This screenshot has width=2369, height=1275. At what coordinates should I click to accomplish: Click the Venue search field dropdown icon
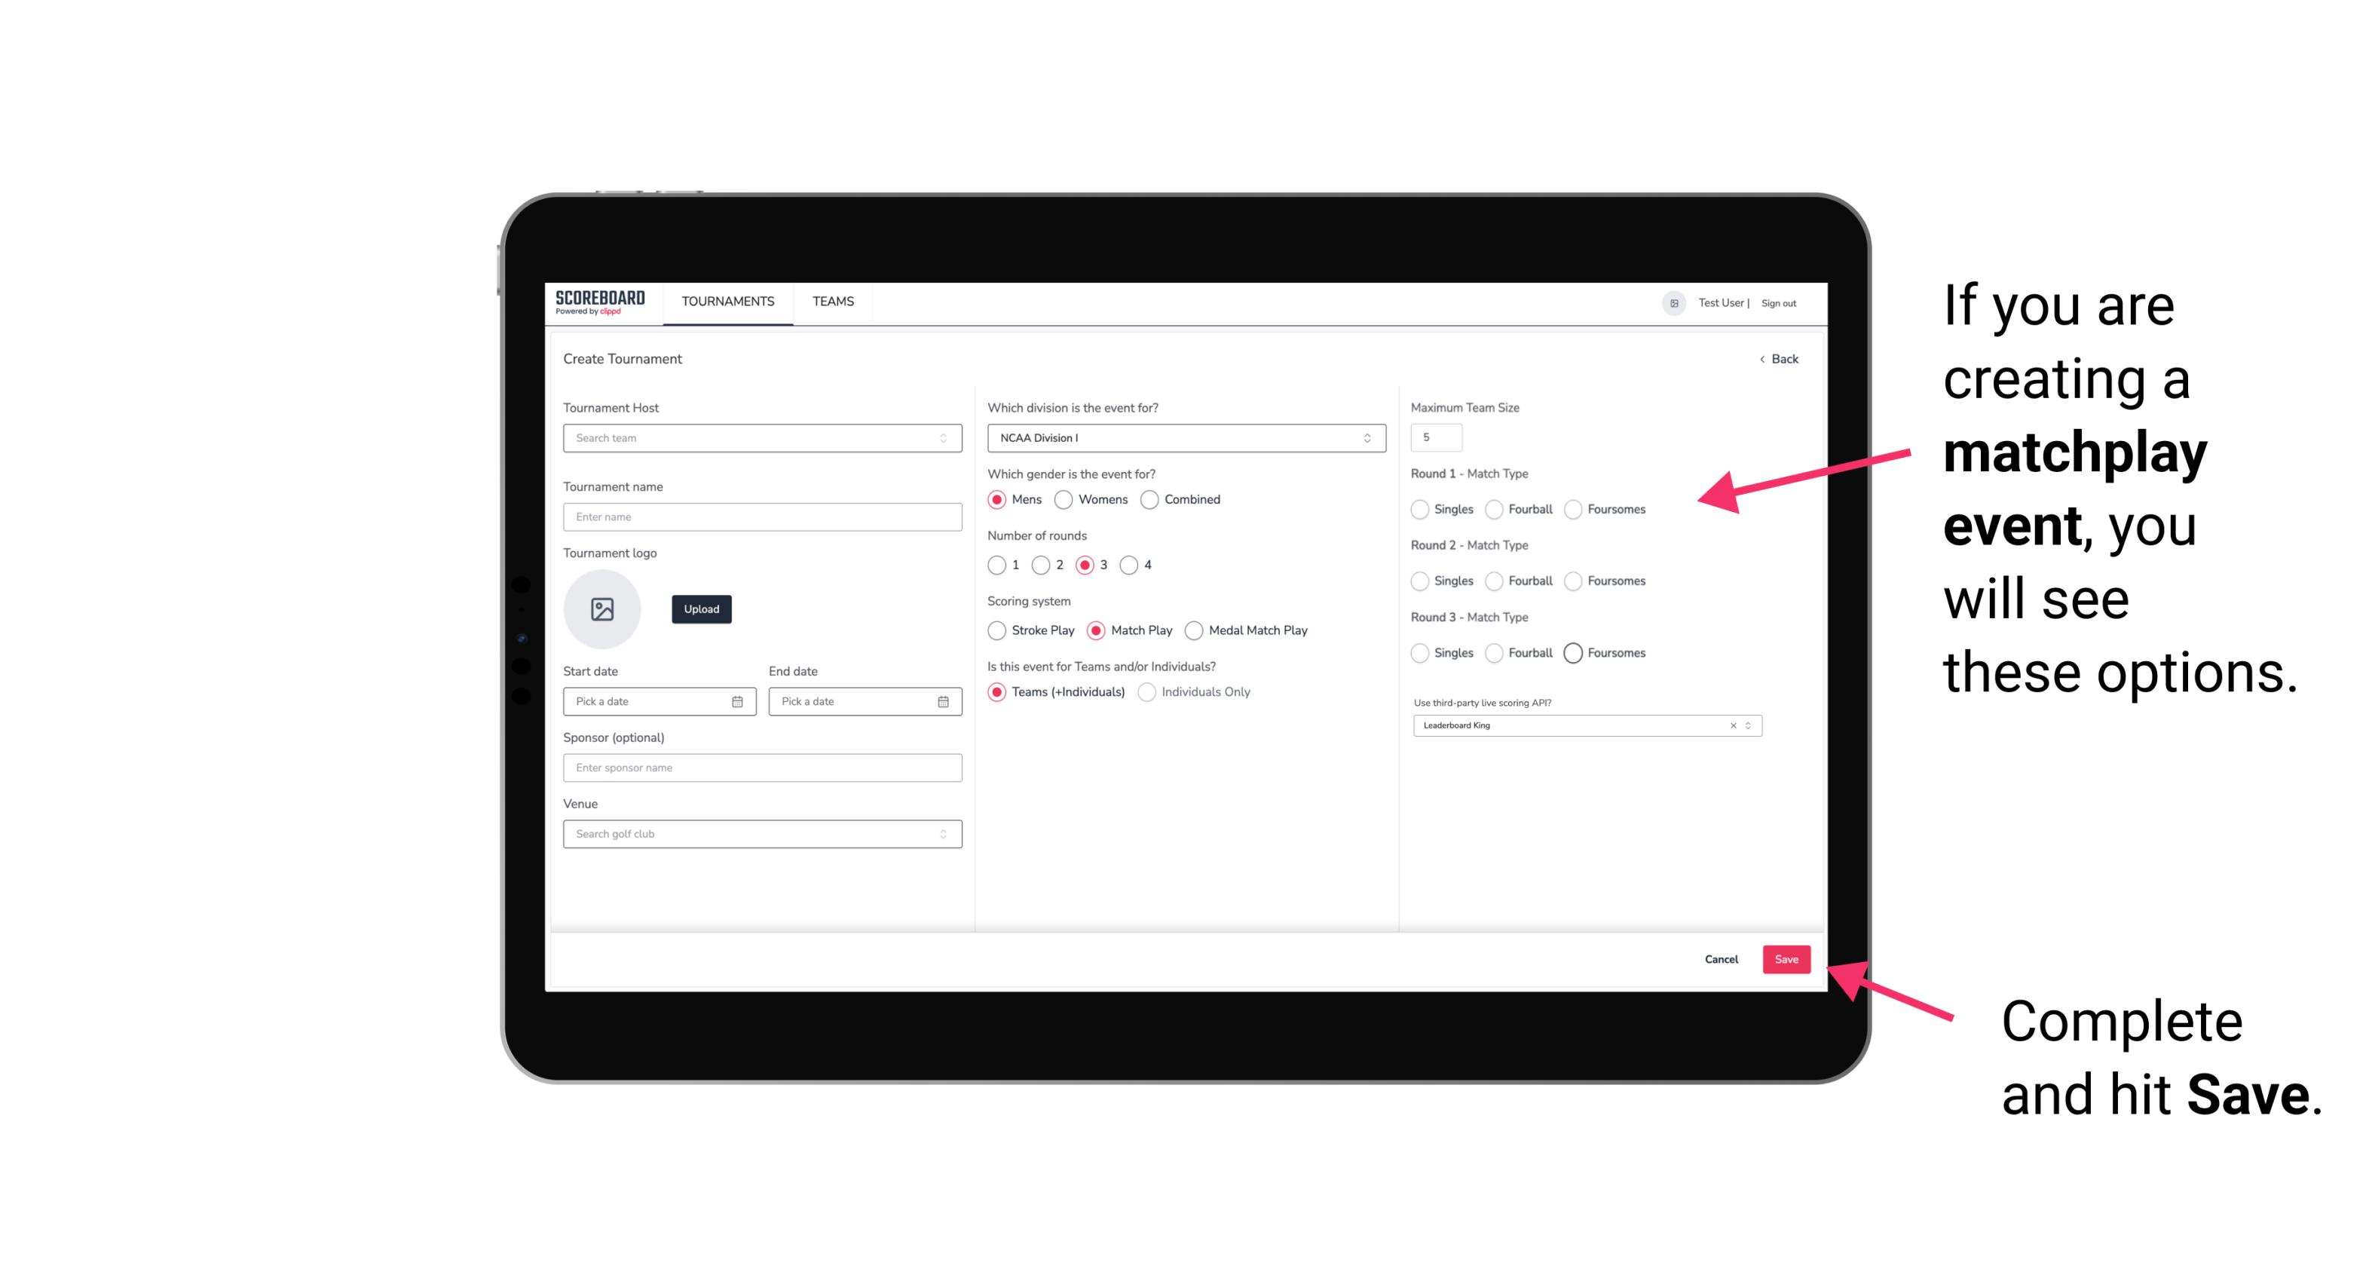[x=941, y=834]
